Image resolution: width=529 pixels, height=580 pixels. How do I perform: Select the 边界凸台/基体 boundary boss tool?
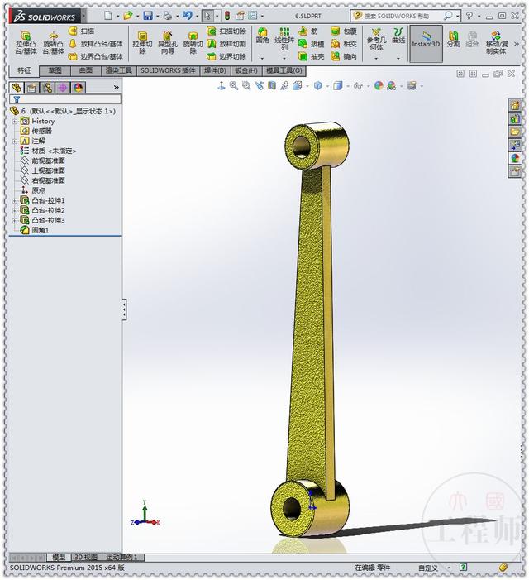click(96, 56)
